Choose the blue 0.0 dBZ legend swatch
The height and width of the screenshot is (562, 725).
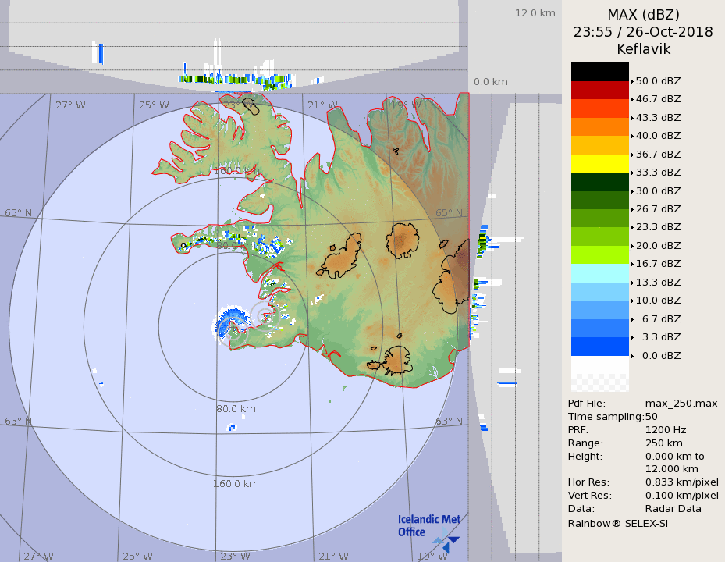[x=599, y=347]
